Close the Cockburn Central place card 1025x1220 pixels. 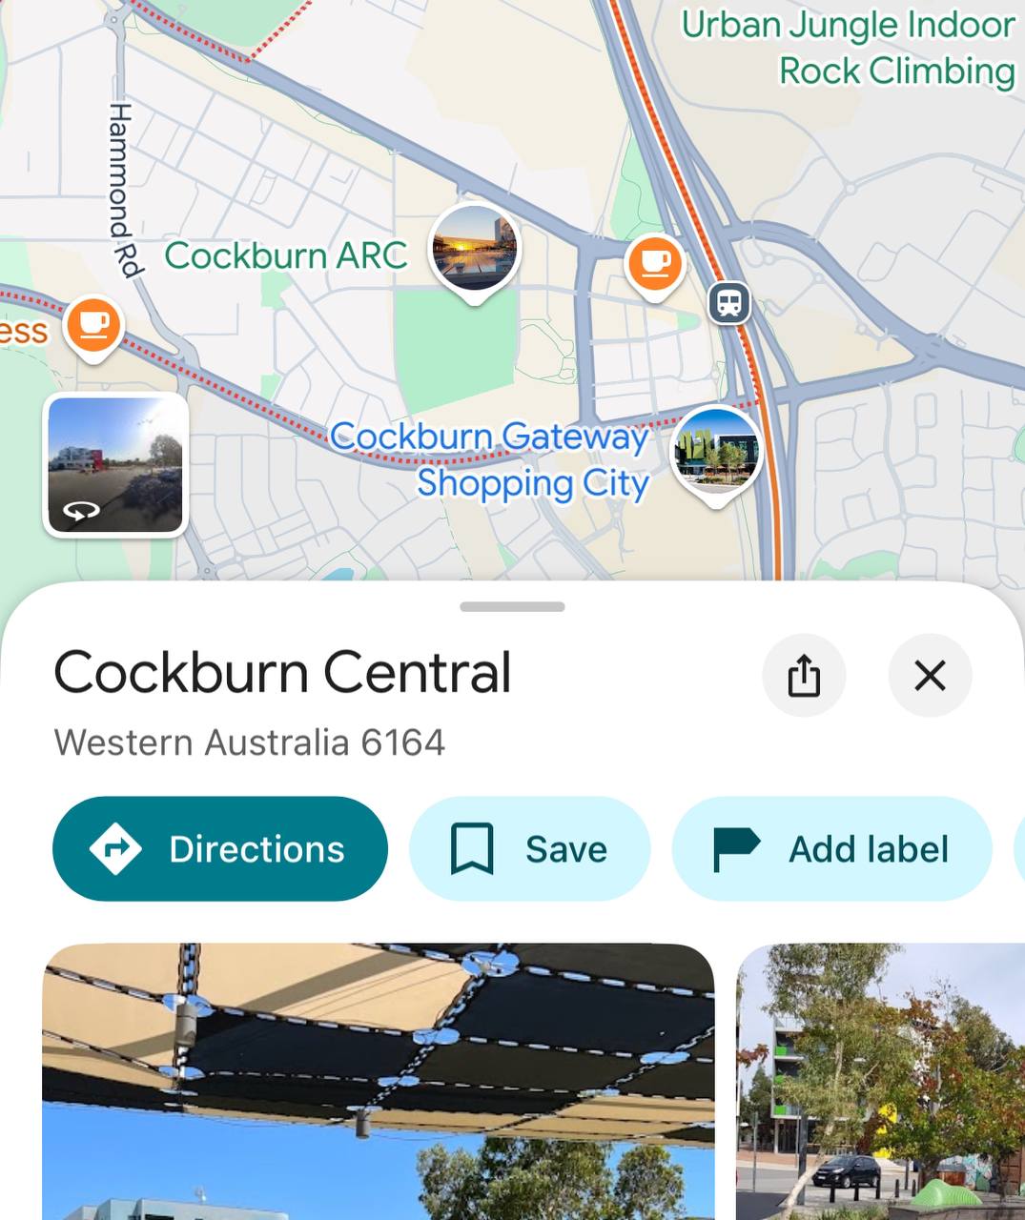pos(930,676)
